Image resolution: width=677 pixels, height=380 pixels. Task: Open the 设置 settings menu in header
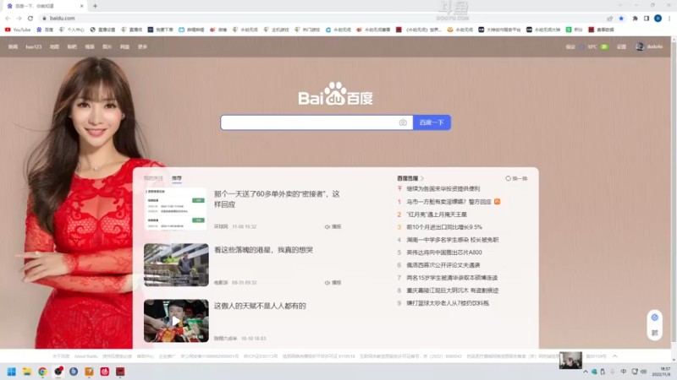click(x=621, y=46)
